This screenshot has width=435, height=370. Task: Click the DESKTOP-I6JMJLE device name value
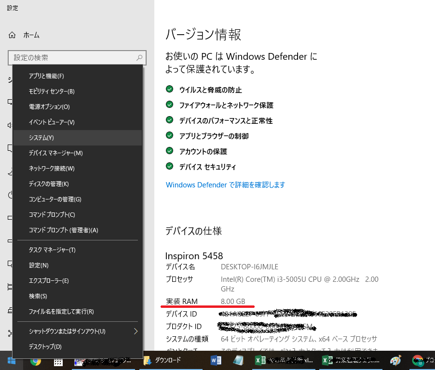249,267
